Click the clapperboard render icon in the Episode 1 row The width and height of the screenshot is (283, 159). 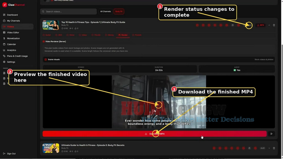point(233,25)
